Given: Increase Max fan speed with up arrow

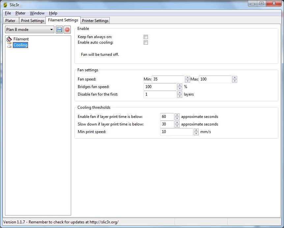Looking at the screenshot, I should coord(235,78).
